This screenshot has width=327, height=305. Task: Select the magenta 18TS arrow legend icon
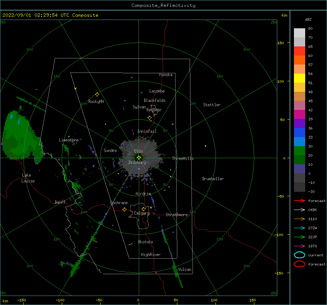point(299,246)
